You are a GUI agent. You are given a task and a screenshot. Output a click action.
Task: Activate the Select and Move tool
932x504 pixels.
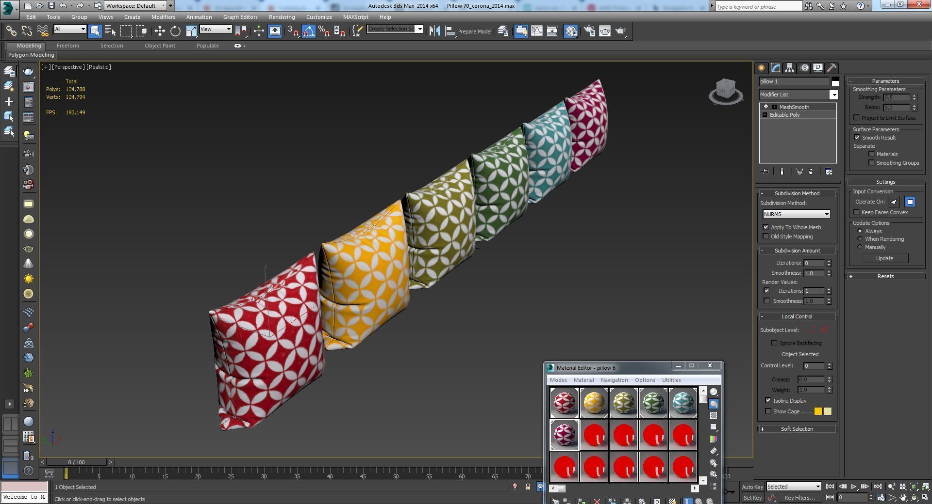point(160,31)
